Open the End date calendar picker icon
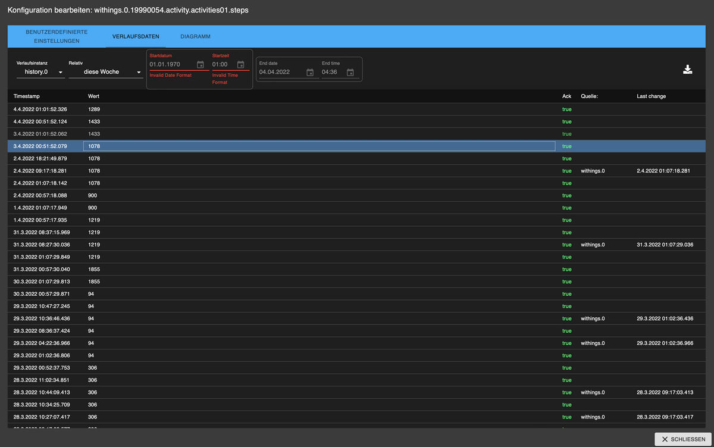714x447 pixels. pos(310,72)
